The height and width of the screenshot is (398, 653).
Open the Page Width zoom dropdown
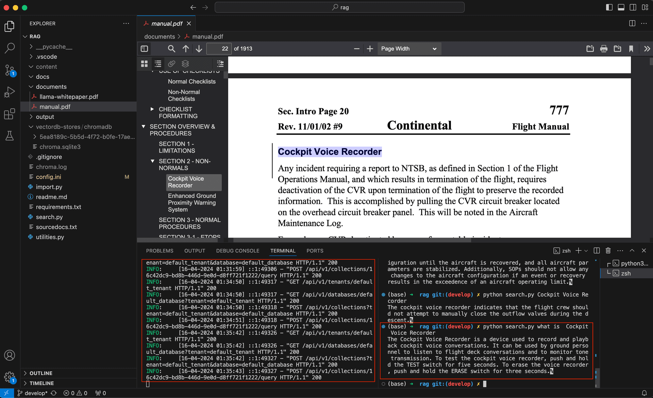(x=409, y=49)
